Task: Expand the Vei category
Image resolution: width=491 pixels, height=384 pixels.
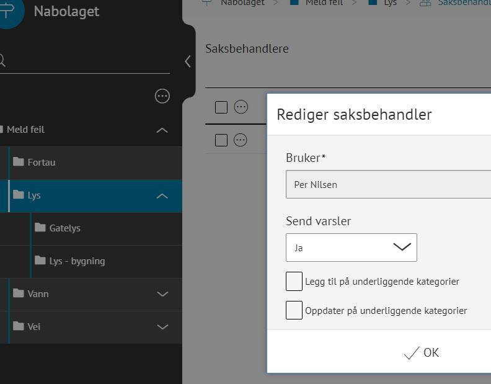Action: pyautogui.click(x=162, y=327)
